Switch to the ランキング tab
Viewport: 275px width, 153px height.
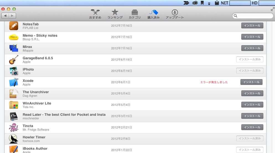[115, 14]
